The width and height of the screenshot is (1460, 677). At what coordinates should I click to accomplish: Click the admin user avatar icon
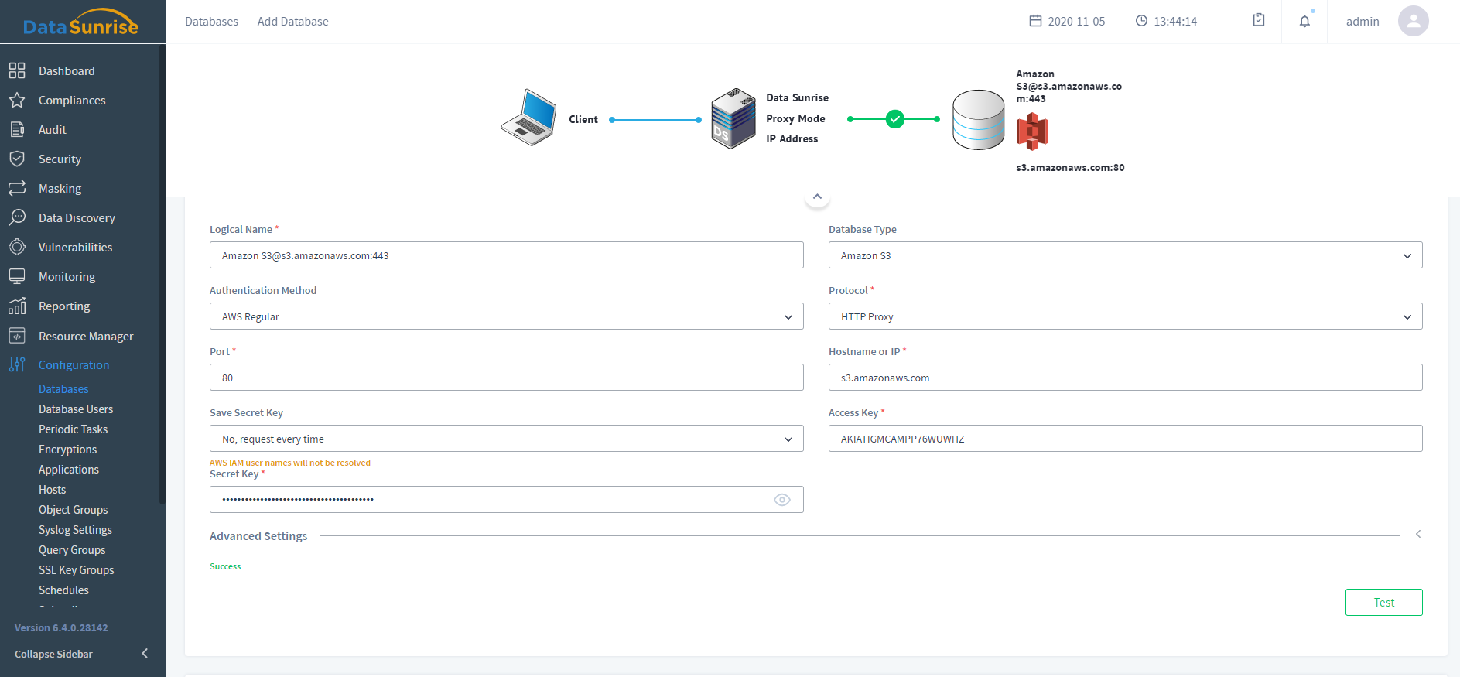pyautogui.click(x=1413, y=21)
